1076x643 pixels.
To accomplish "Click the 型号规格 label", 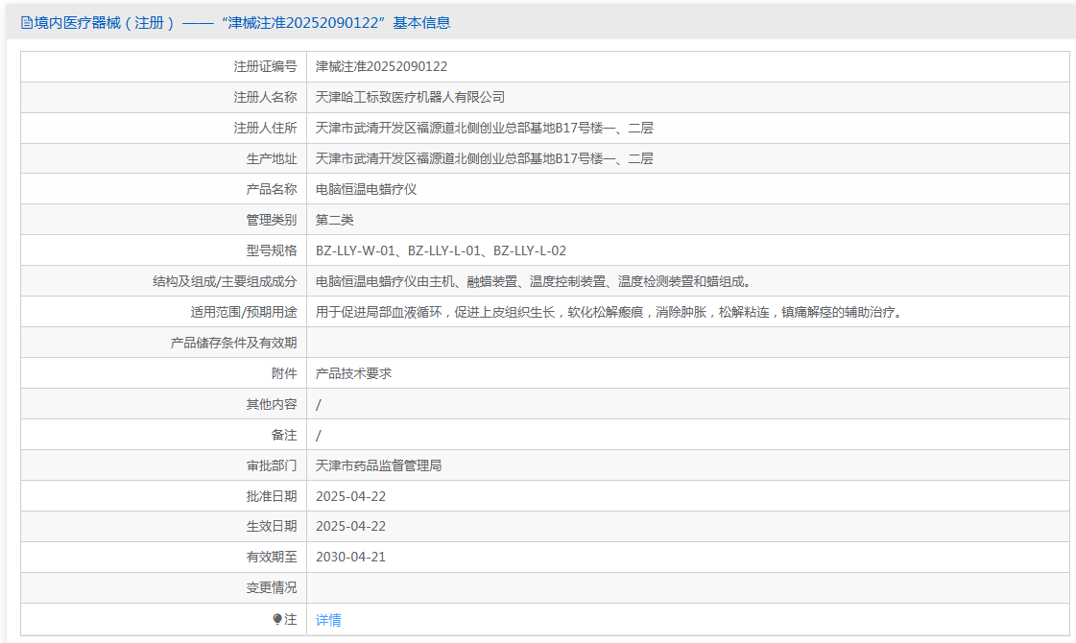I will click(272, 251).
